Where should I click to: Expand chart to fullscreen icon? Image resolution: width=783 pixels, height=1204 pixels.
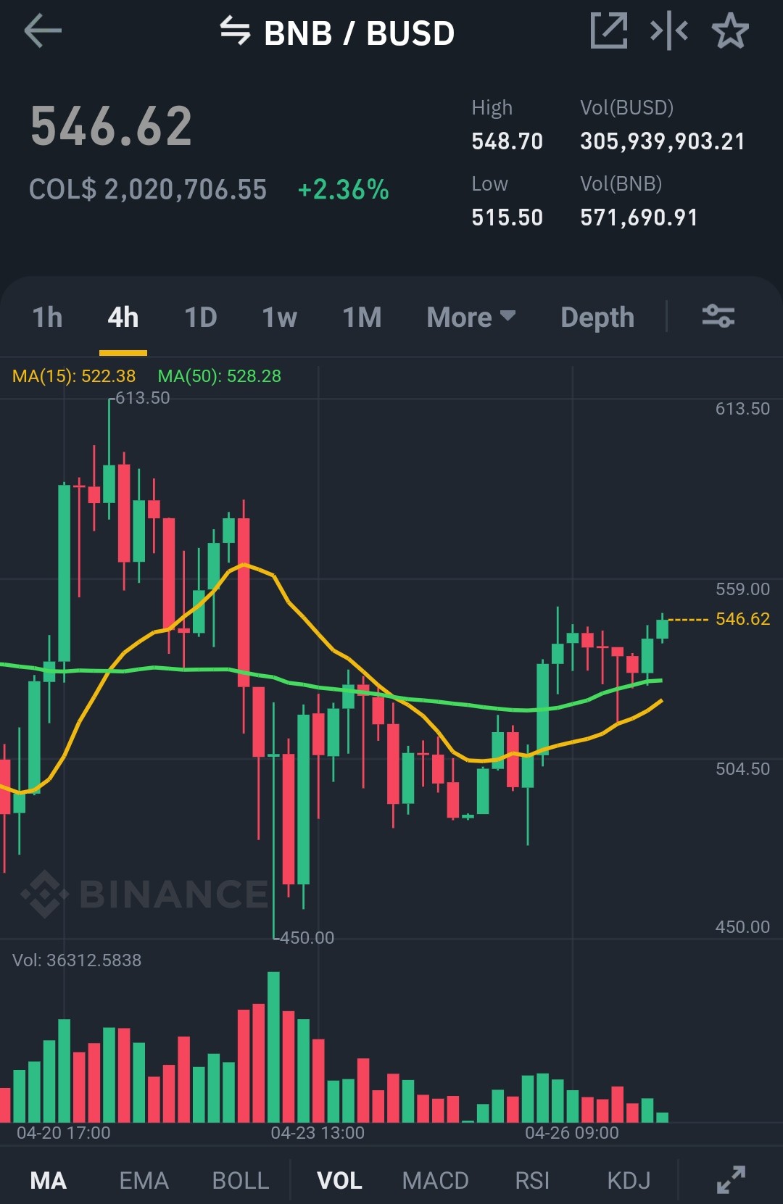(x=731, y=1179)
